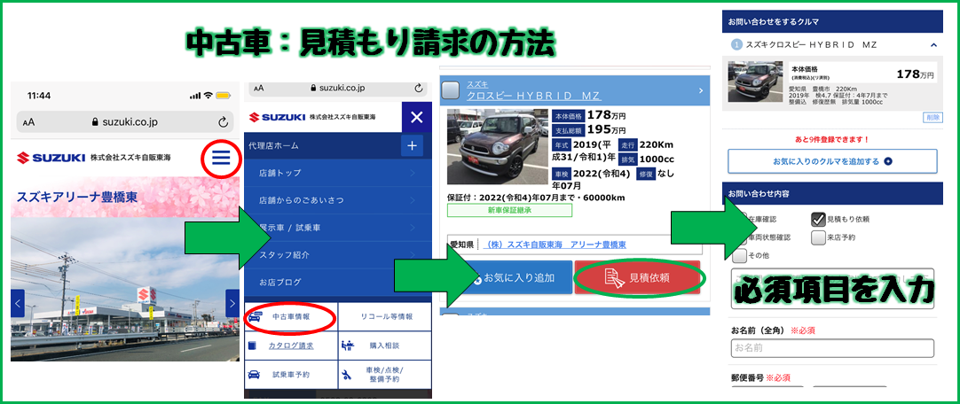Click the 11:44 clock in the status bar
This screenshot has width=960, height=404.
click(39, 96)
